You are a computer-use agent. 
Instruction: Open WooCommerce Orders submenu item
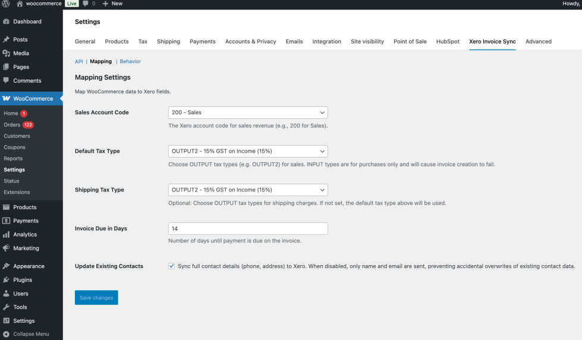pos(12,125)
